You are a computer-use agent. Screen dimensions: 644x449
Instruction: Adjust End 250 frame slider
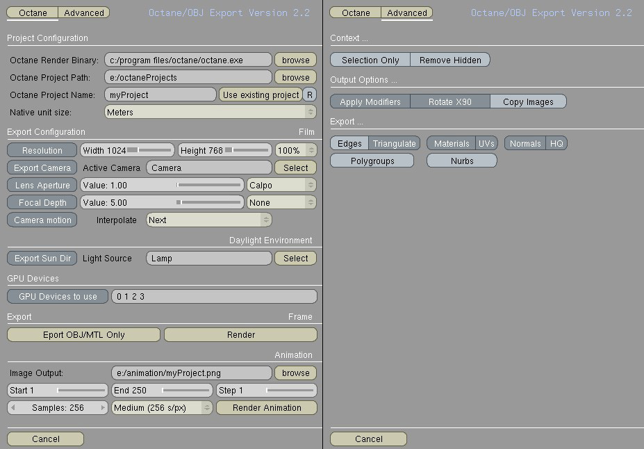tap(162, 390)
